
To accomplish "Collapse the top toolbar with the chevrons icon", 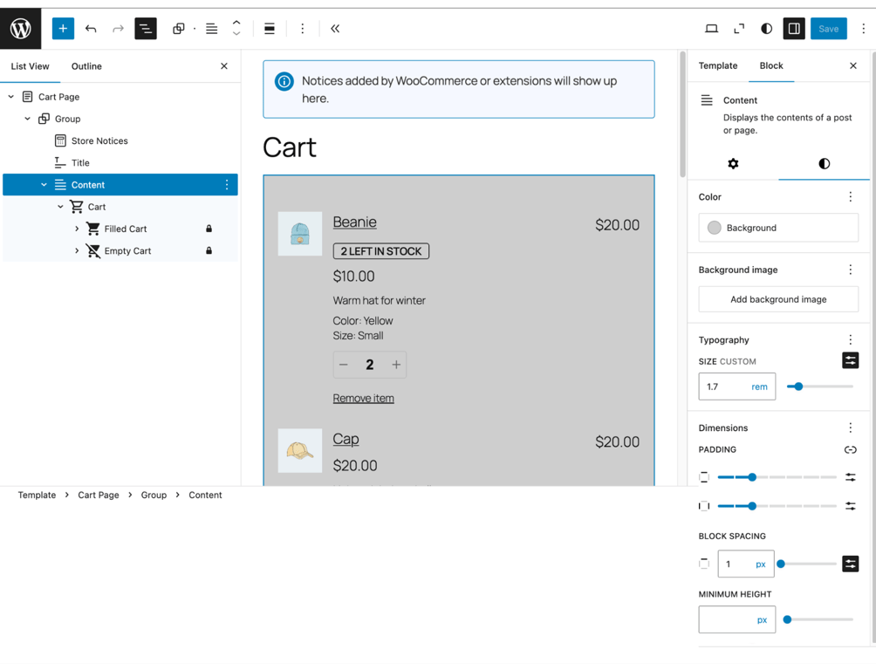I will [x=335, y=28].
